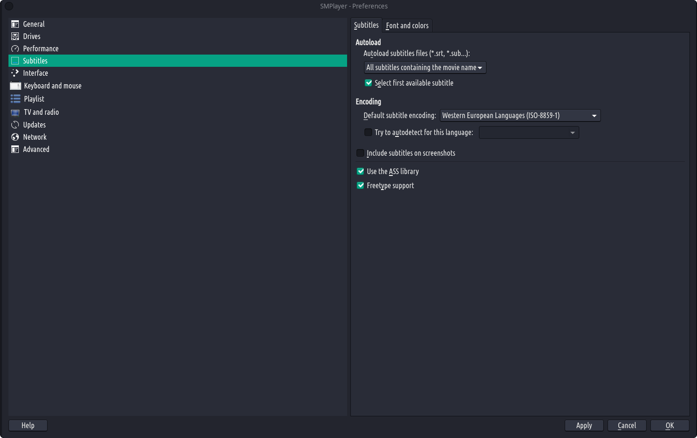
Task: Click the Apply button
Action: pyautogui.click(x=584, y=425)
